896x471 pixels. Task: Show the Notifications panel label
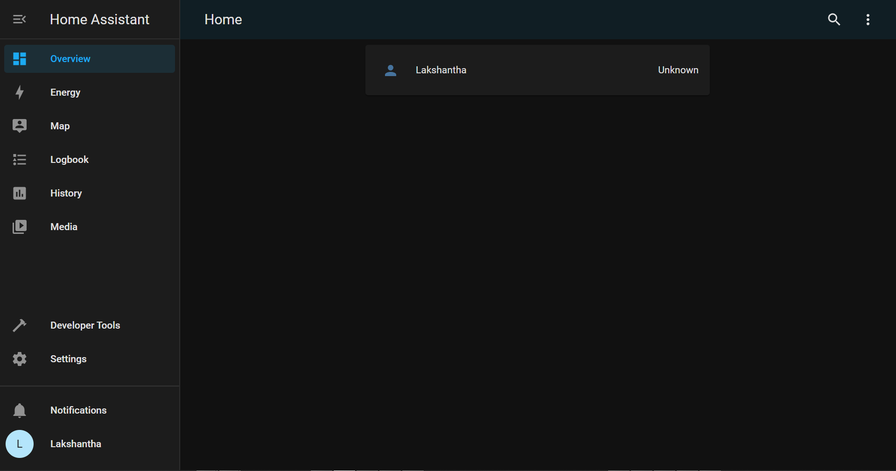click(78, 410)
